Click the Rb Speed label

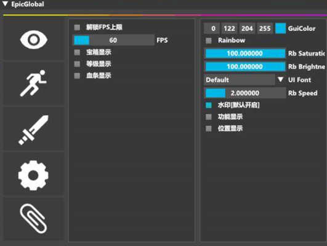click(302, 93)
